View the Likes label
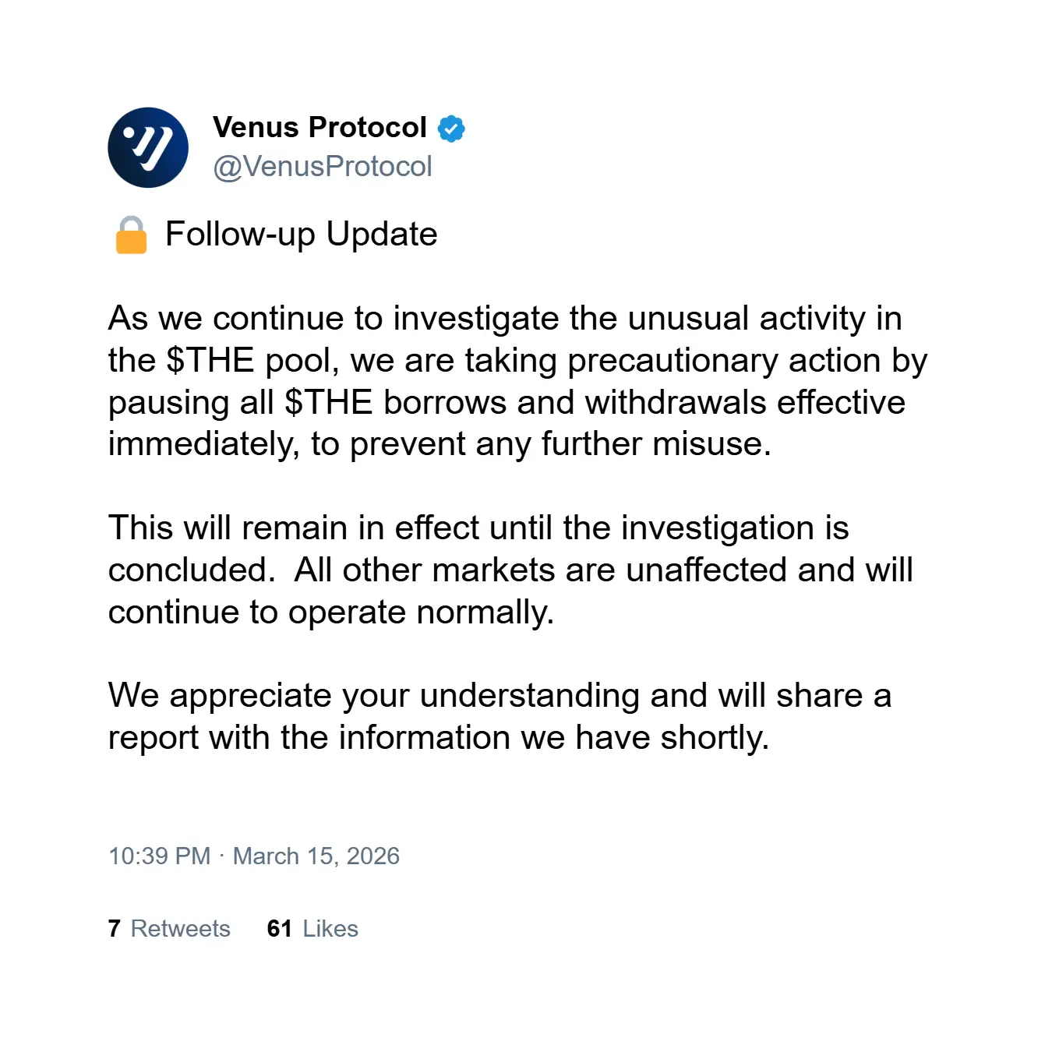The image size is (1052, 1052). 330,929
